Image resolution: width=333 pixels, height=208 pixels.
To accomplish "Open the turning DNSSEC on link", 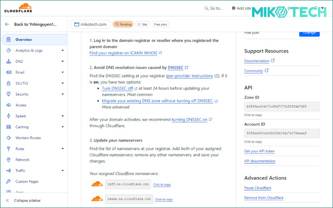I will (189, 119).
